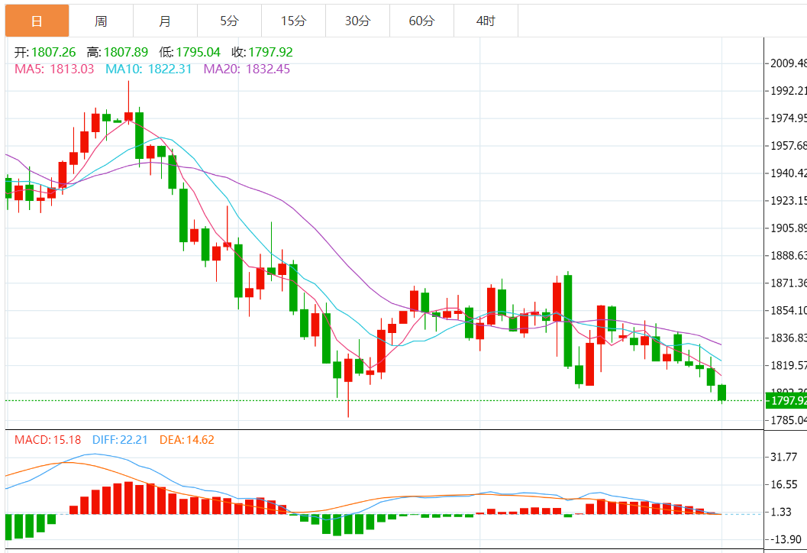Click the MA10: 1822.31 label
Viewport: 807px width, 553px height.
(x=149, y=69)
